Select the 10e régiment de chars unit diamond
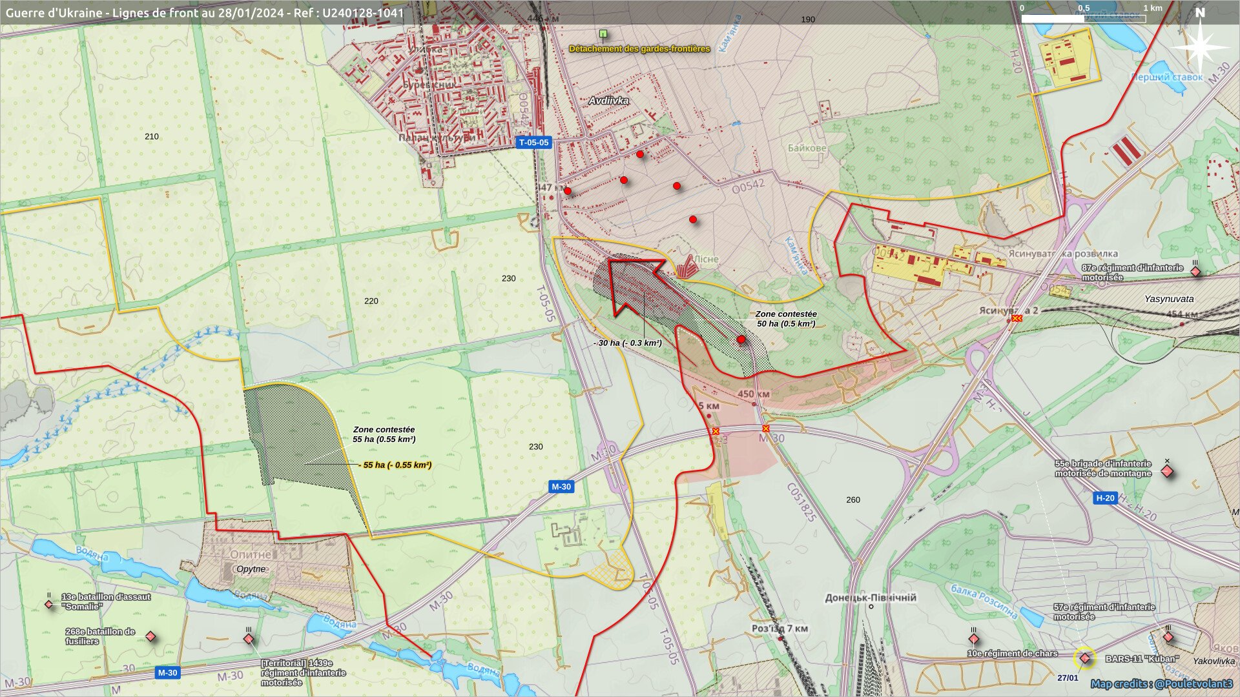The image size is (1240, 697). point(974,639)
